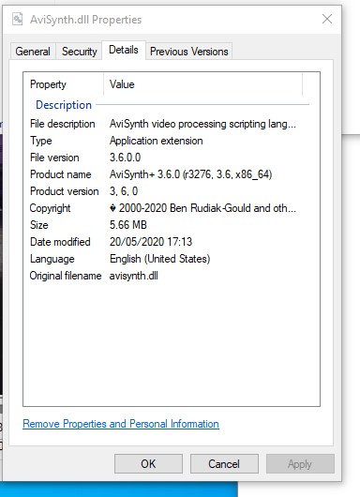Click the 'English (United States)' value
360x497 pixels.
coord(160,259)
